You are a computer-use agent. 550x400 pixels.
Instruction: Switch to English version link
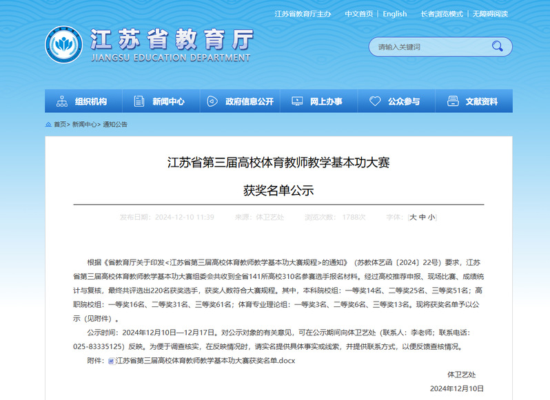pyautogui.click(x=395, y=14)
